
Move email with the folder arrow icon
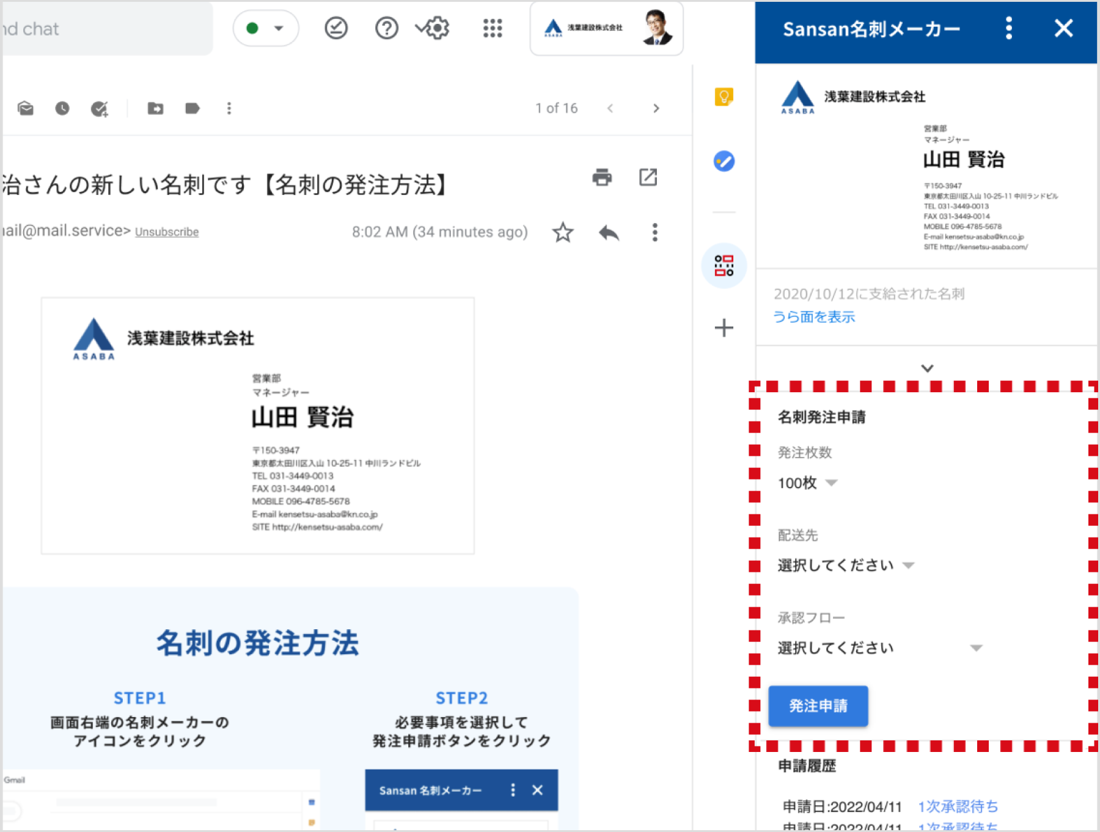155,109
